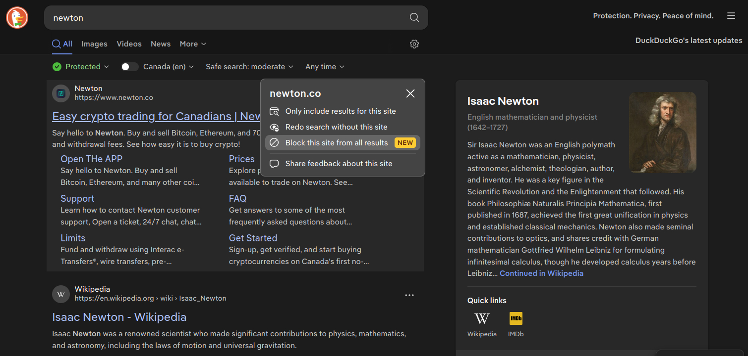Click the Wikipedia result favicon
The width and height of the screenshot is (748, 356).
point(61,294)
